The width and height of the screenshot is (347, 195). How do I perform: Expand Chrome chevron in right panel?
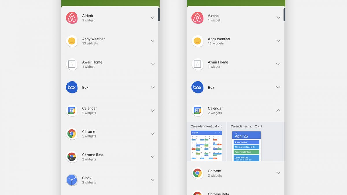(278, 173)
